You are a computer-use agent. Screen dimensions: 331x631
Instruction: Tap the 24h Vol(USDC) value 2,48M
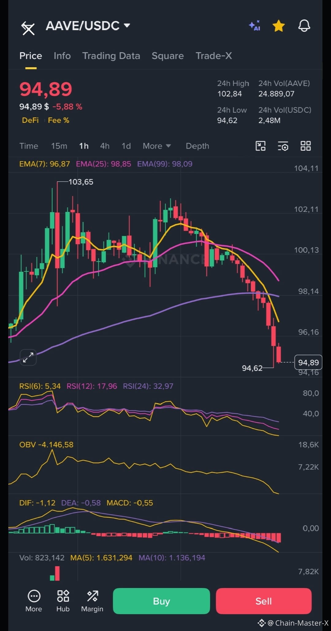pyautogui.click(x=269, y=120)
